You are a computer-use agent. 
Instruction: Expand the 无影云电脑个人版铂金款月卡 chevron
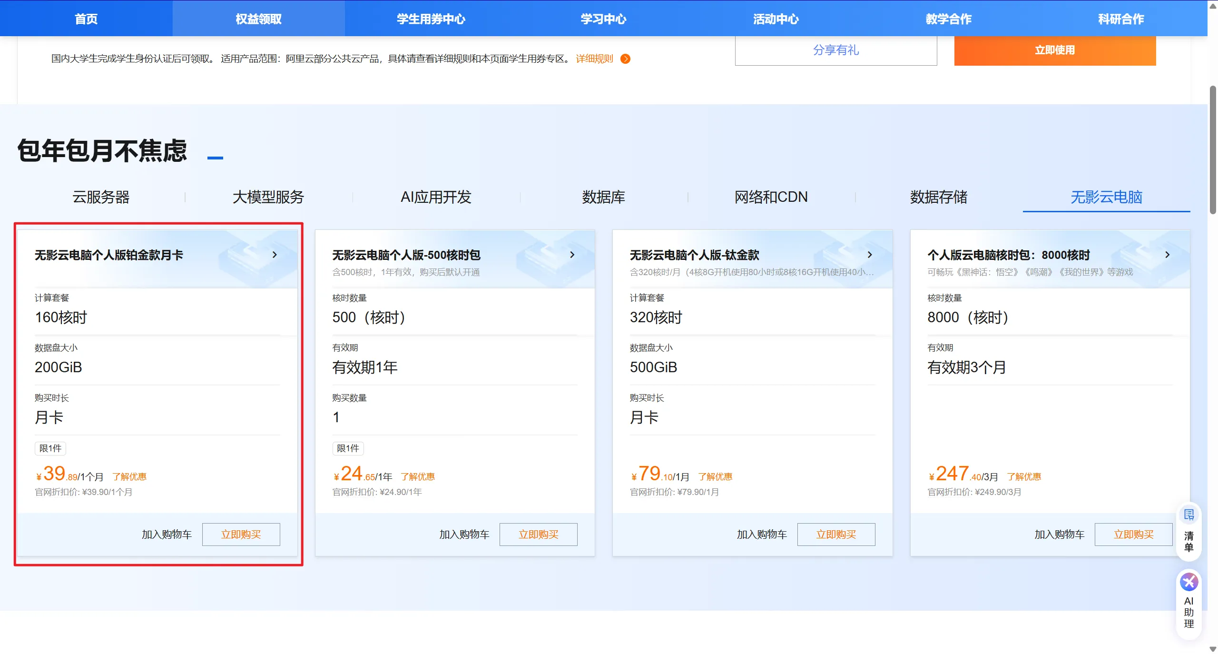click(275, 255)
